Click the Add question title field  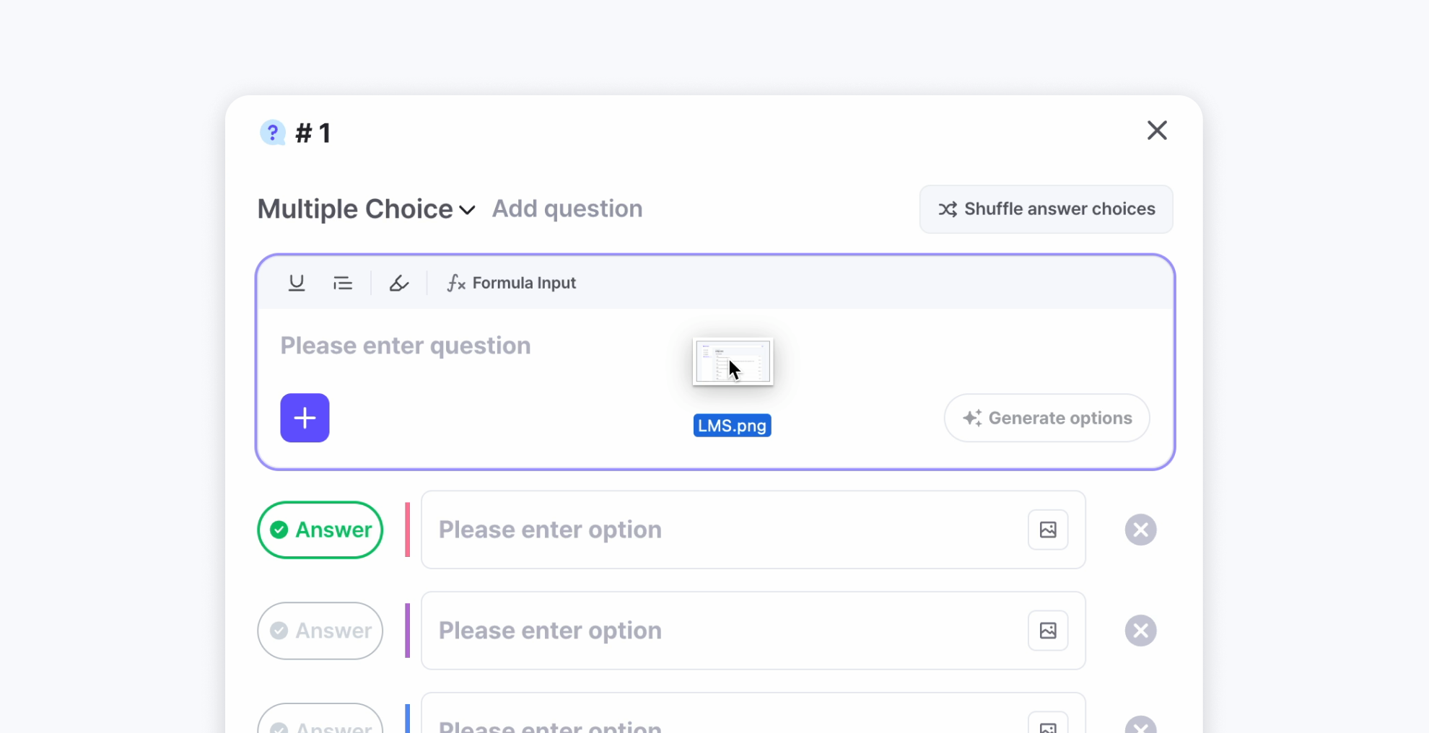coord(567,209)
